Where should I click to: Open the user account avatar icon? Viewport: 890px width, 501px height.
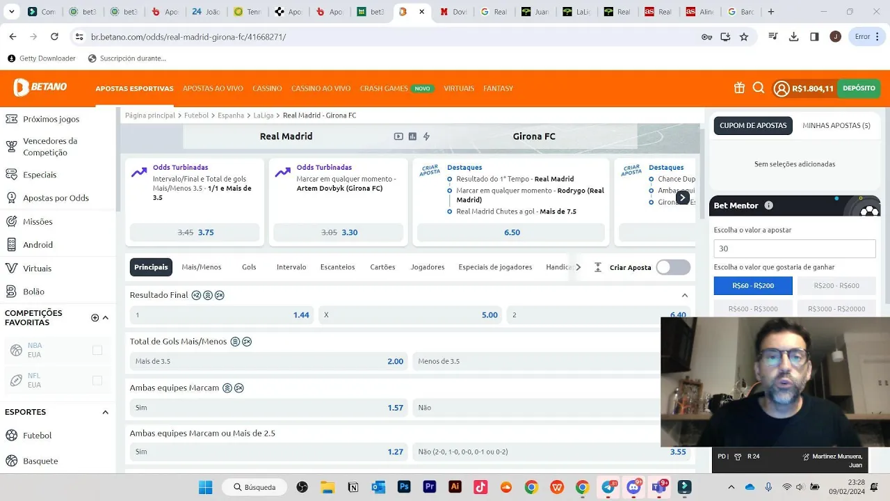coord(782,88)
